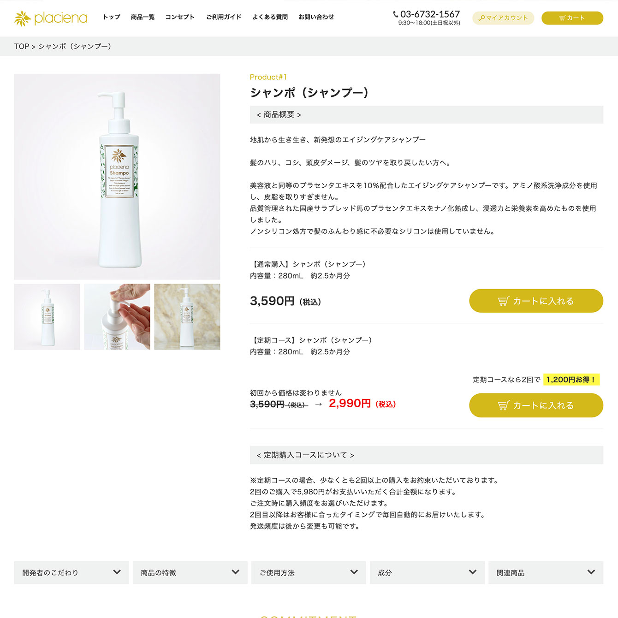Click the placiena flower logo
Screen dimensions: 618x618
pos(23,18)
